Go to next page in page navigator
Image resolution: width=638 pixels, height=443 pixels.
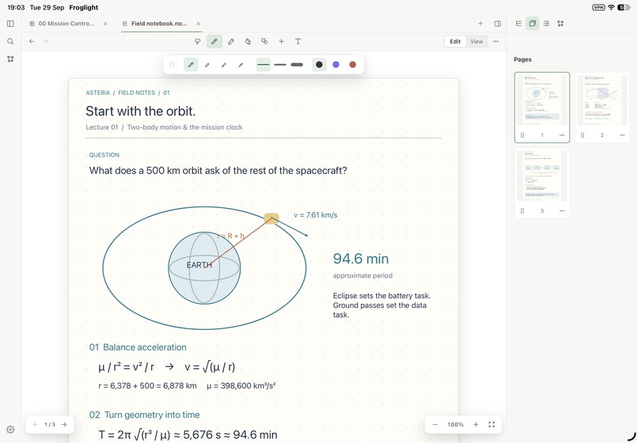click(x=64, y=424)
